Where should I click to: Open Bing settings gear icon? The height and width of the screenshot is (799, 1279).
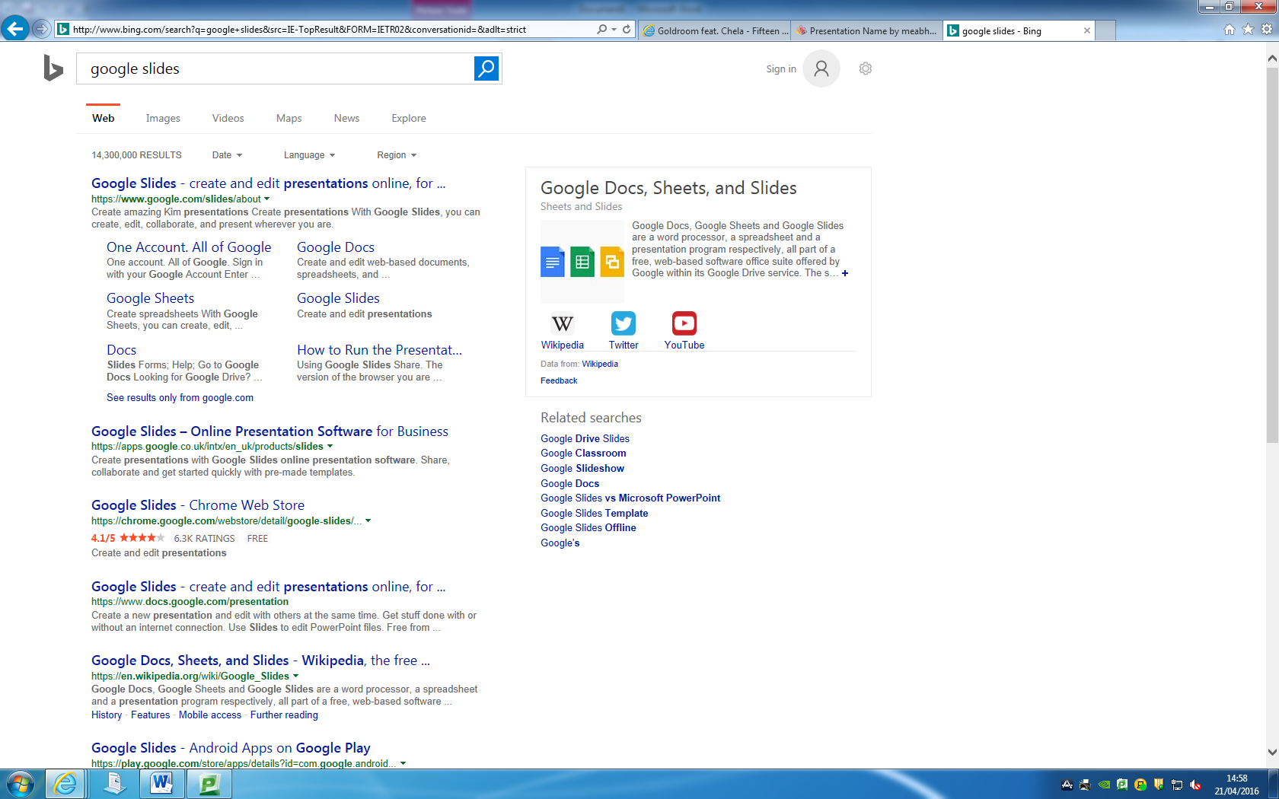(865, 68)
